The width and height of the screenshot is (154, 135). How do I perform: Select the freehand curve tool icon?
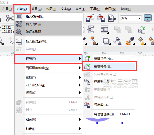pyautogui.click(x=11, y=40)
